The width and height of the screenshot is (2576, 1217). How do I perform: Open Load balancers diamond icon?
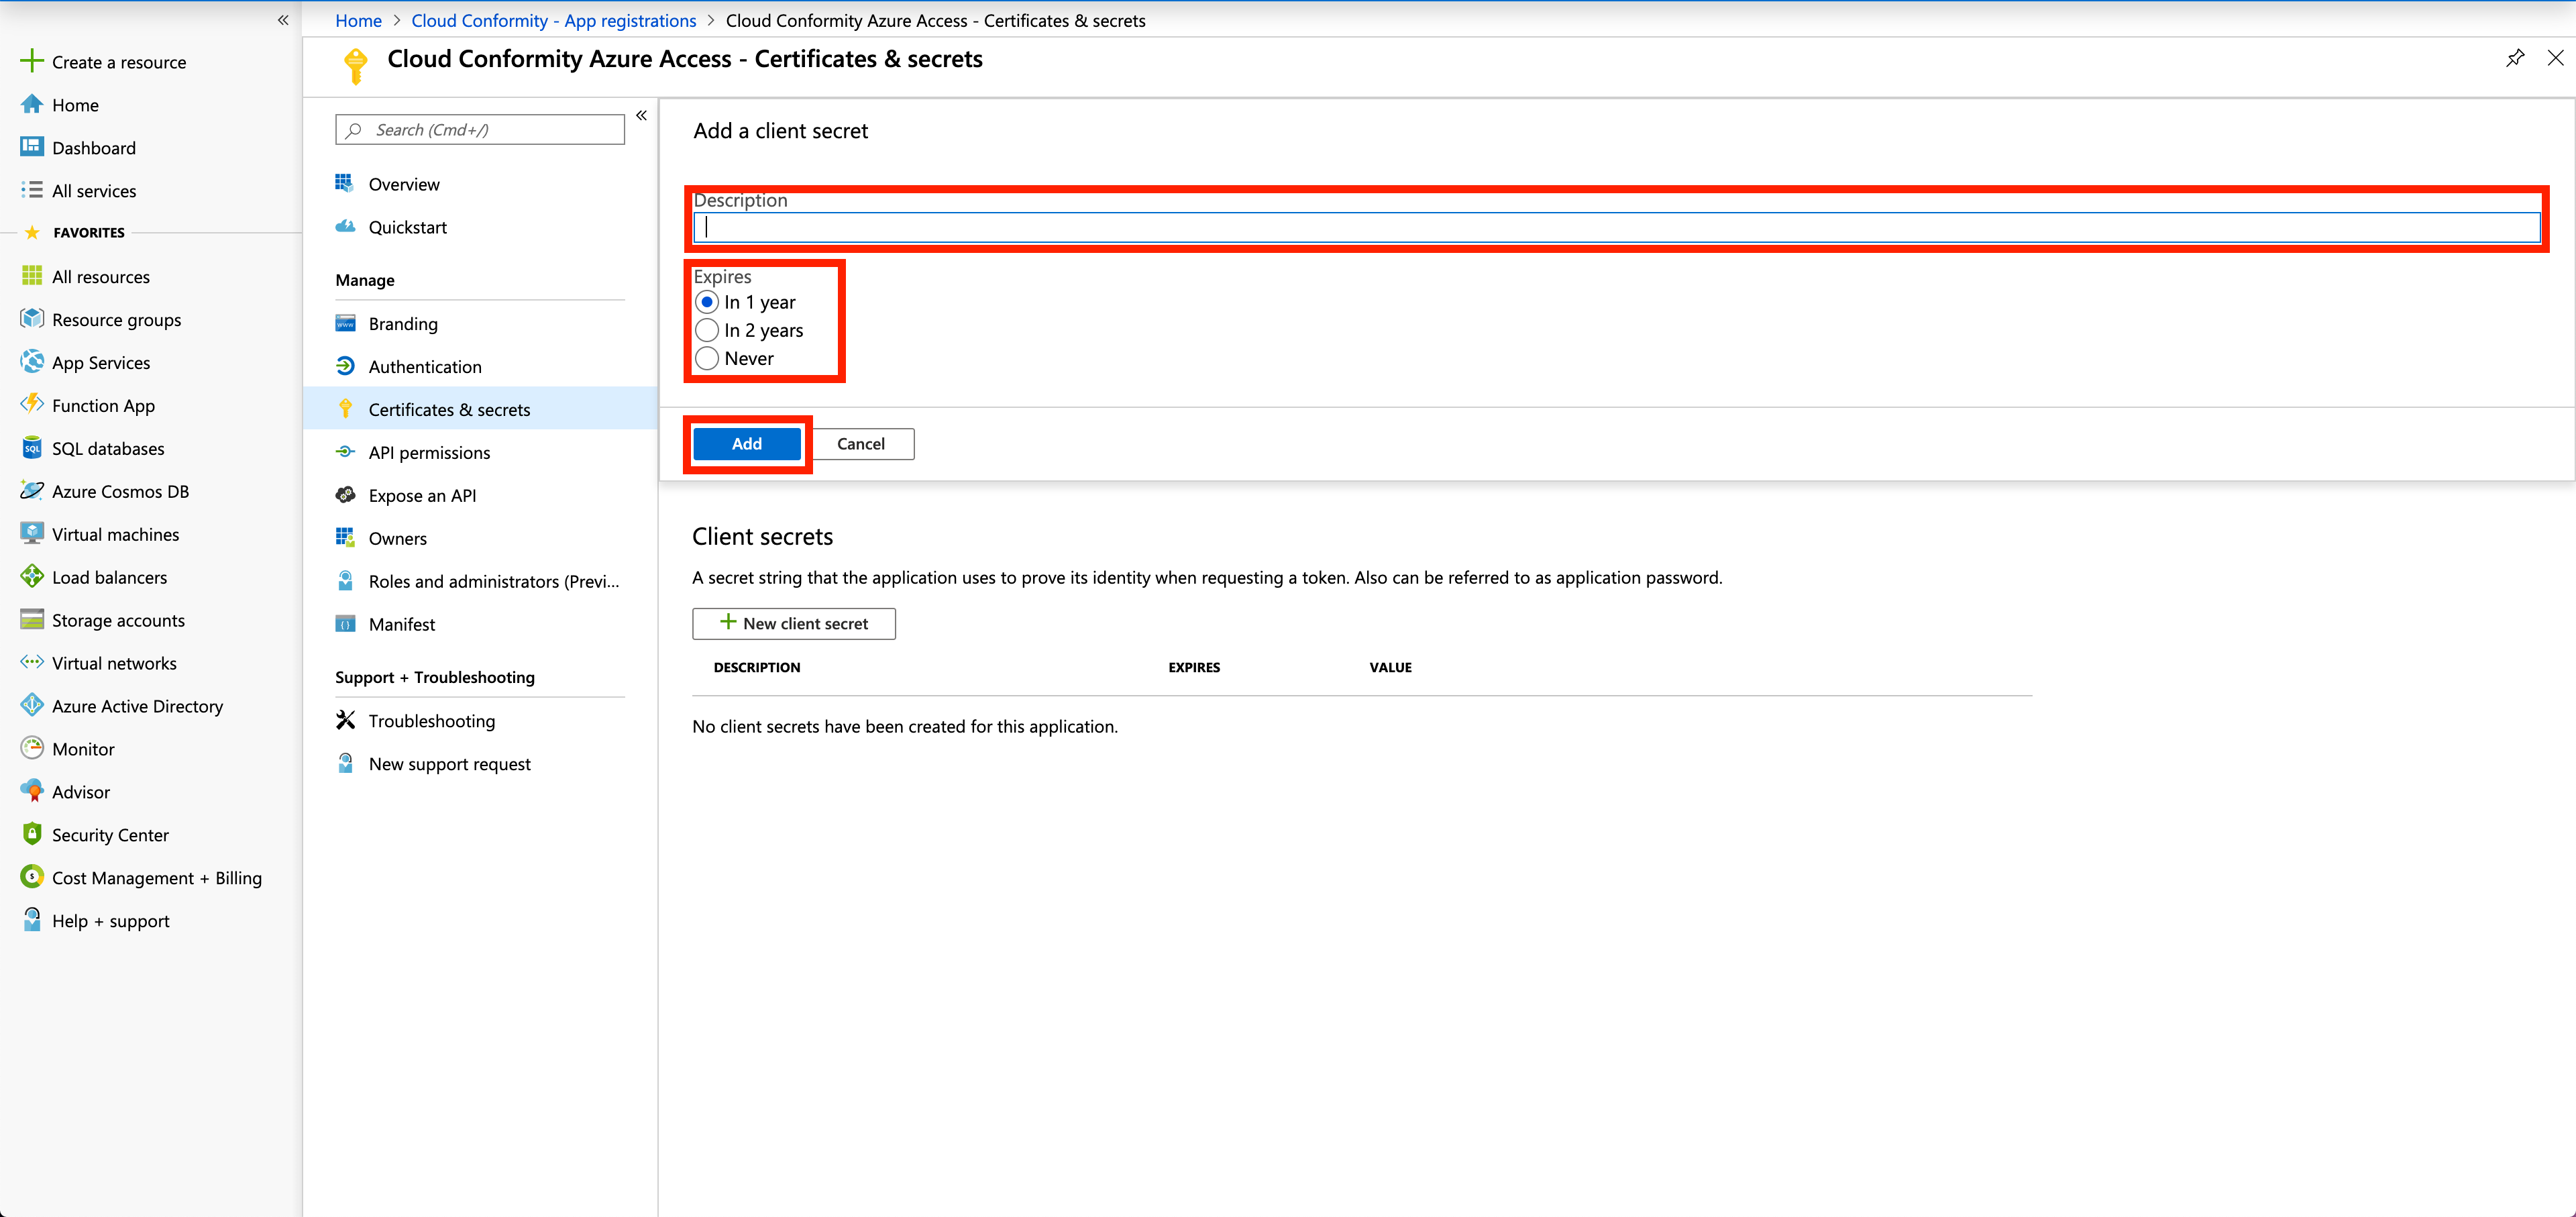point(32,576)
